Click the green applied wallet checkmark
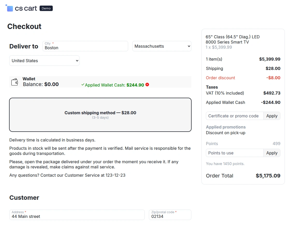This screenshot has height=228, width=290. point(83,85)
